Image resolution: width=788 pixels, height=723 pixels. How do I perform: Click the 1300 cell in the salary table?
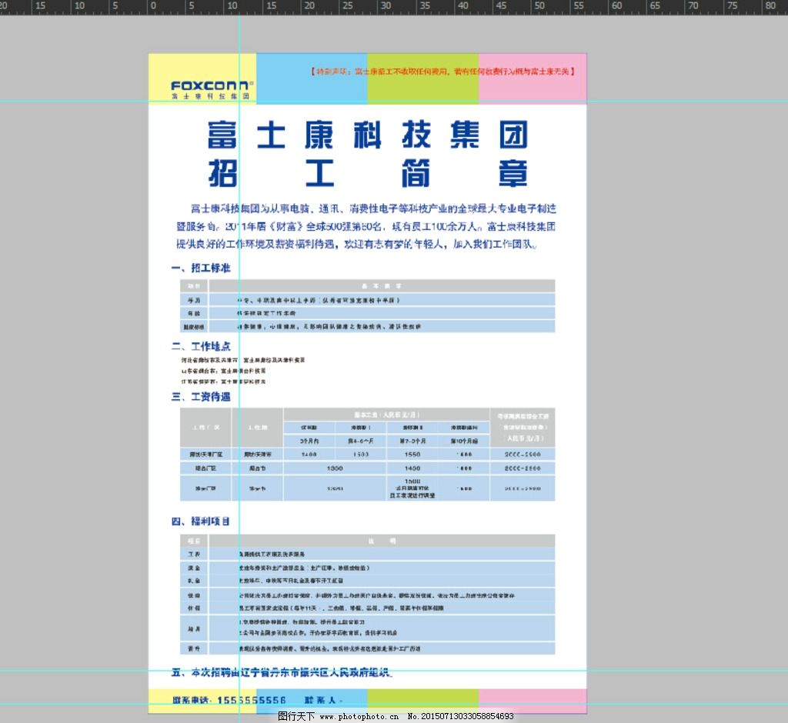pyautogui.click(x=335, y=468)
